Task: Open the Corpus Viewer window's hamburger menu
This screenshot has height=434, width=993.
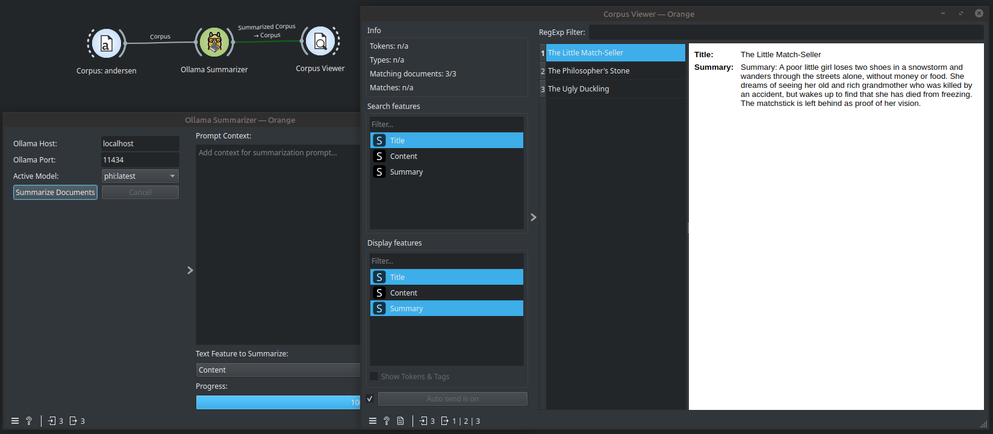Action: (x=373, y=421)
